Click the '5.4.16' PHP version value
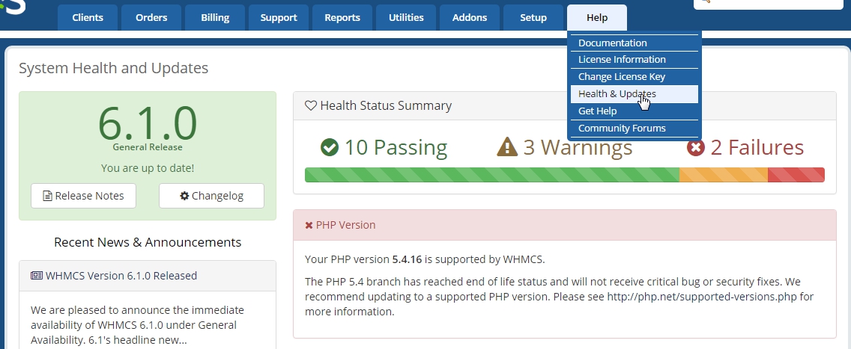The image size is (851, 349). click(407, 260)
